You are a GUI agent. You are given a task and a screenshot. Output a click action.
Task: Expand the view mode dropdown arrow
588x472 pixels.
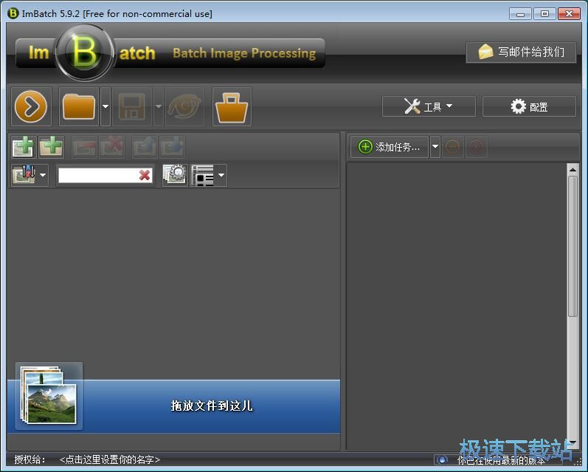point(221,175)
